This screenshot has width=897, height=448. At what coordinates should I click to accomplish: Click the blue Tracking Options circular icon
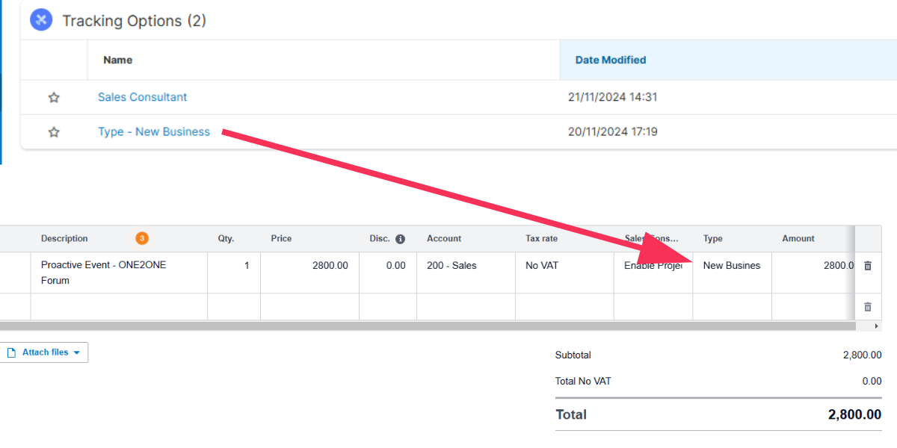[x=41, y=19]
